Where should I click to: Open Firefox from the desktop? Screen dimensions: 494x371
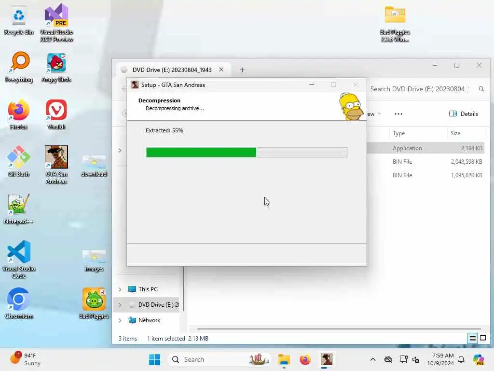[x=19, y=114]
